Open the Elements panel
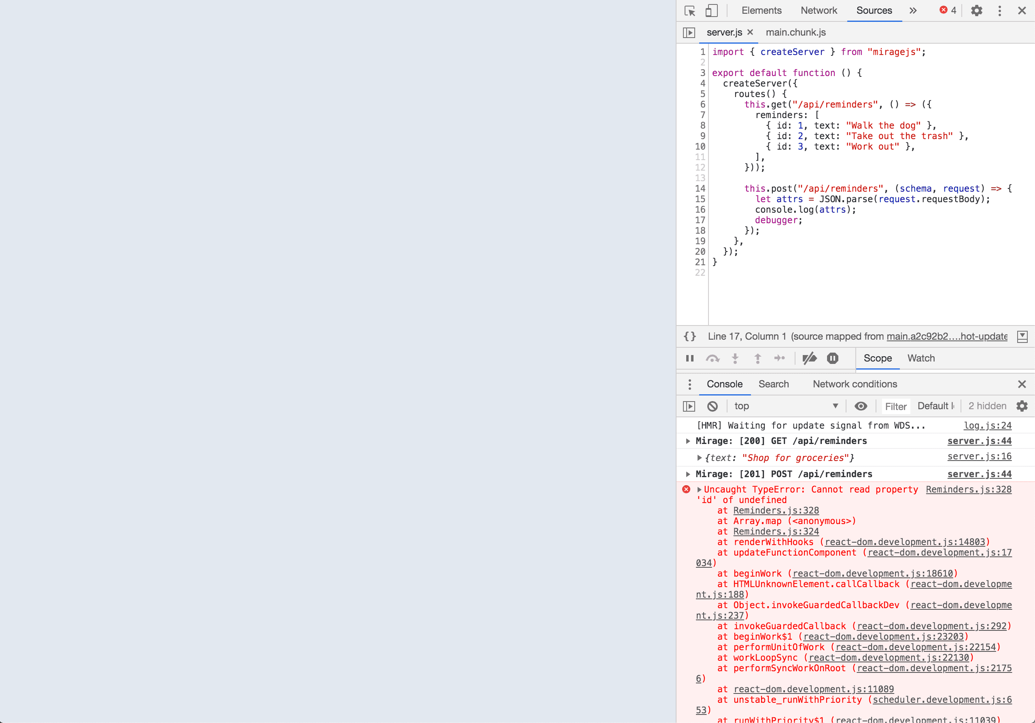The image size is (1035, 723). [x=761, y=11]
